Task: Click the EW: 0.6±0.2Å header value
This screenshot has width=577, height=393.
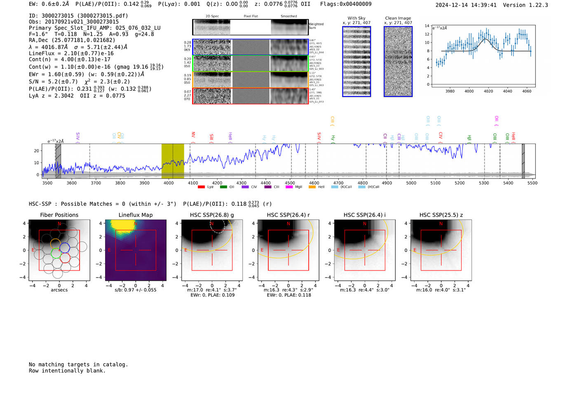Action: coord(49,4)
